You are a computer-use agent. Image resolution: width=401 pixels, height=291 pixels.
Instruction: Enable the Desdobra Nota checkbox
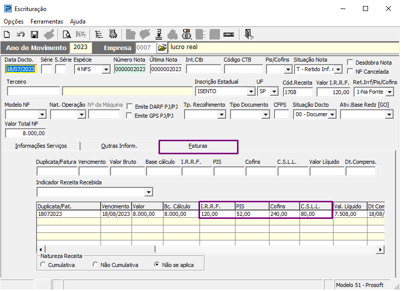pos(350,63)
